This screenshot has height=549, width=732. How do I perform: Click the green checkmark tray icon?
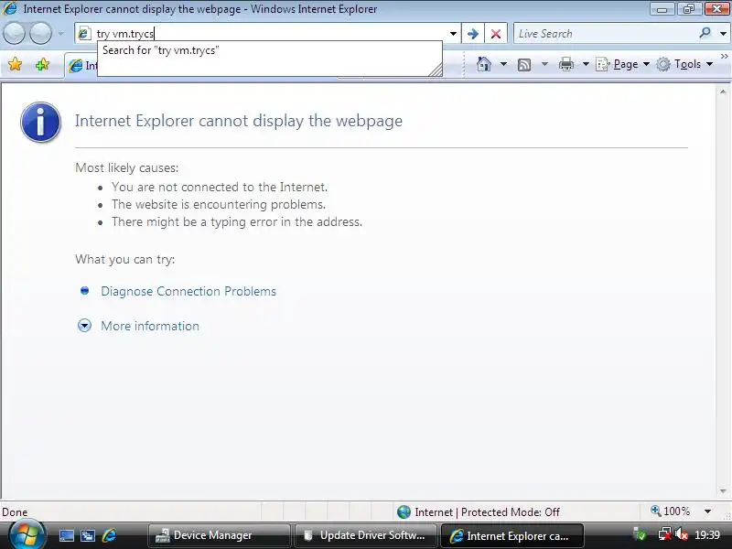click(x=640, y=535)
